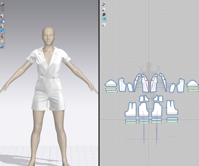Open blue fabric garment render style options

2,31
